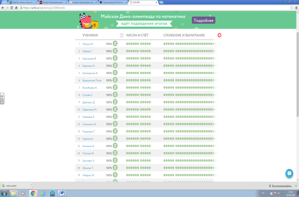
Task: Open report icon for Лазько И.
Action: tap(115, 44)
